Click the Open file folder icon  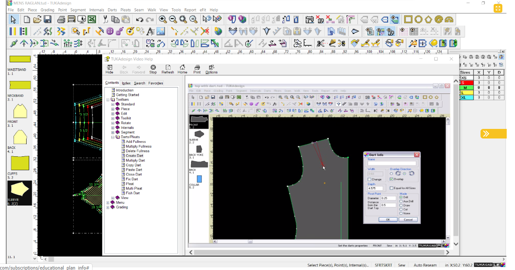tap(37, 19)
